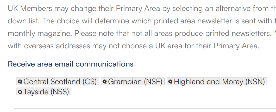Select the Tayside (NSS) tag label
The height and width of the screenshot is (112, 276).
coord(46,92)
